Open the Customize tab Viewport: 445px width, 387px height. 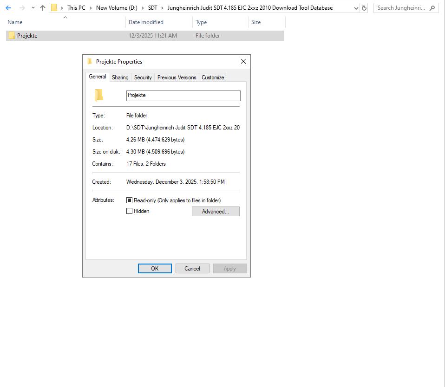pyautogui.click(x=213, y=77)
